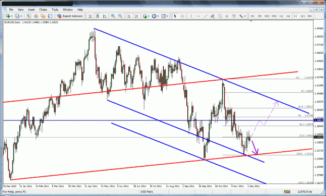Switch chart to candlesticks style
The image size is (326, 196).
point(98,16)
